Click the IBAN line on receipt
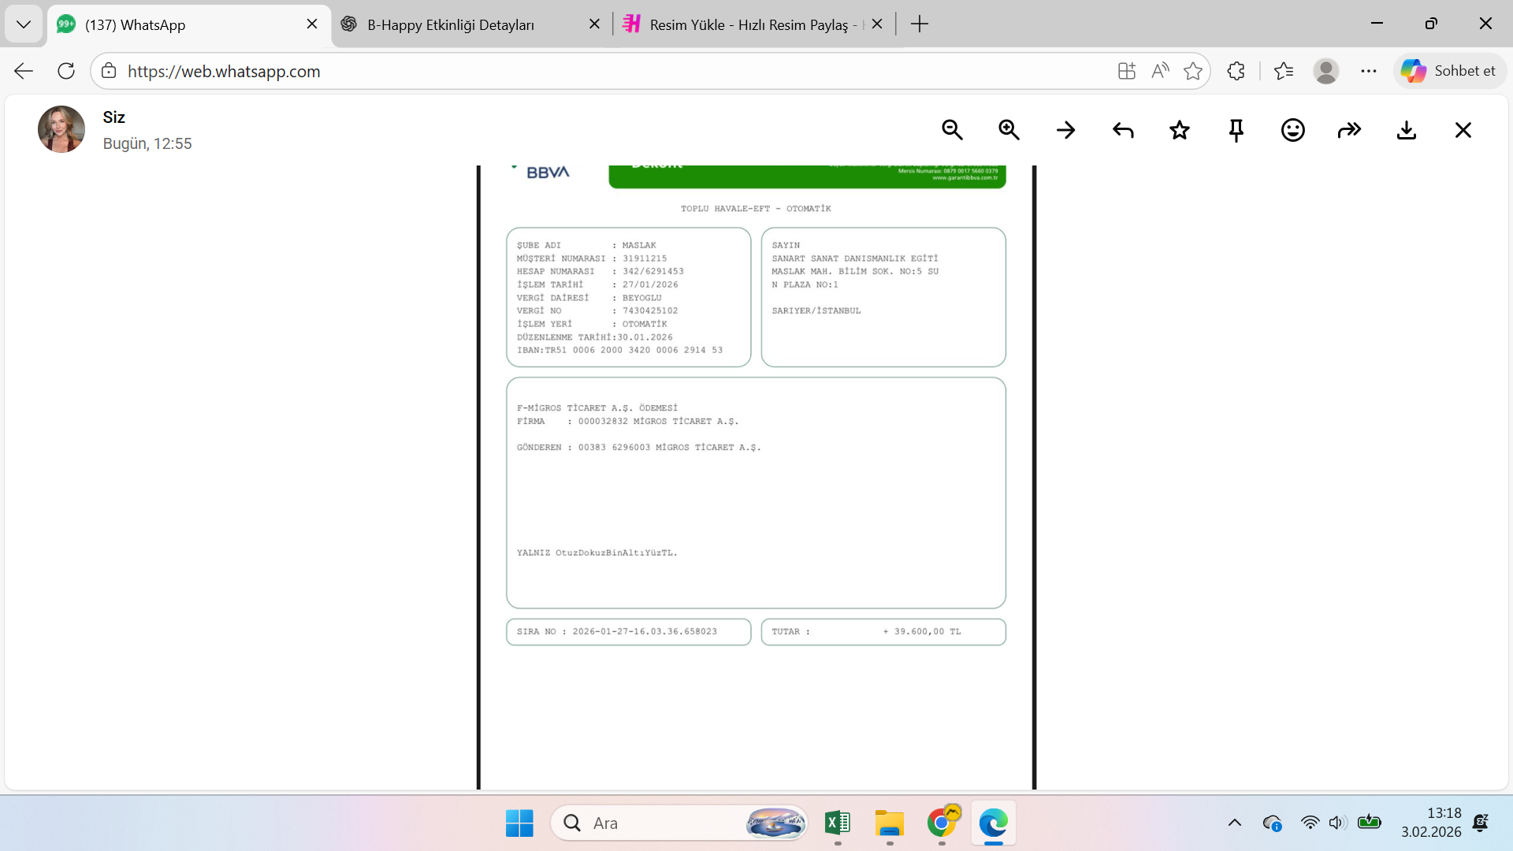The height and width of the screenshot is (851, 1513). 619,350
